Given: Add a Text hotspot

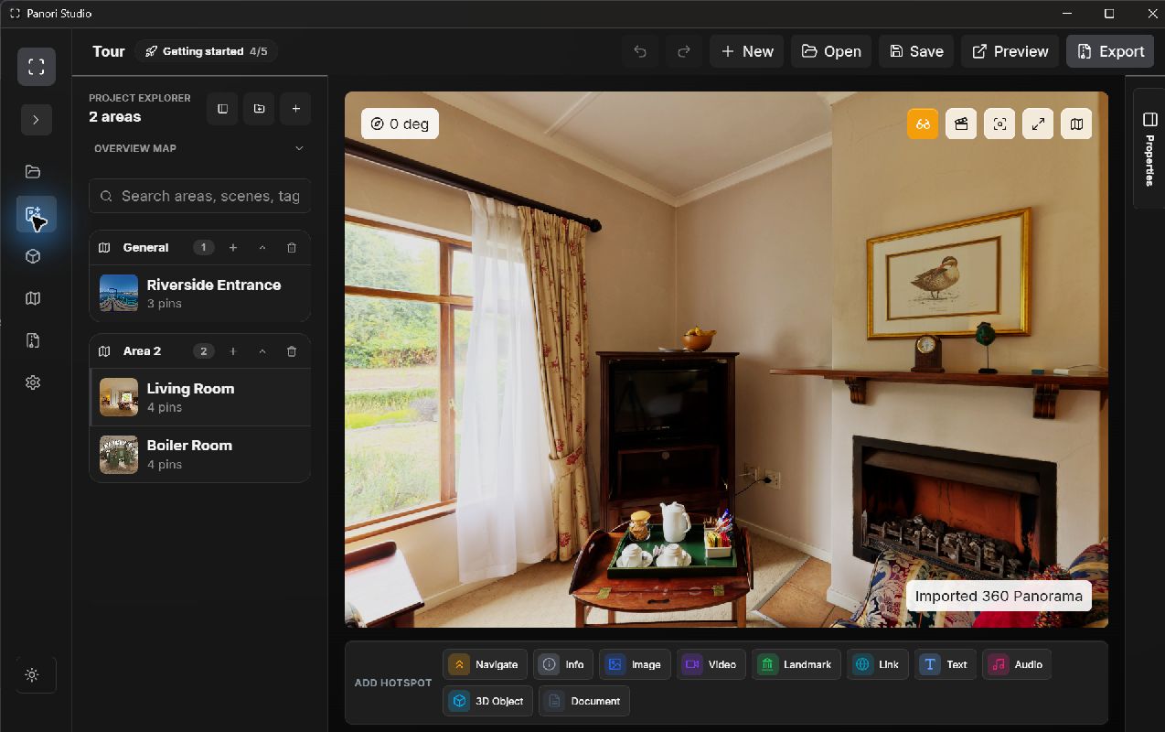Looking at the screenshot, I should point(946,664).
